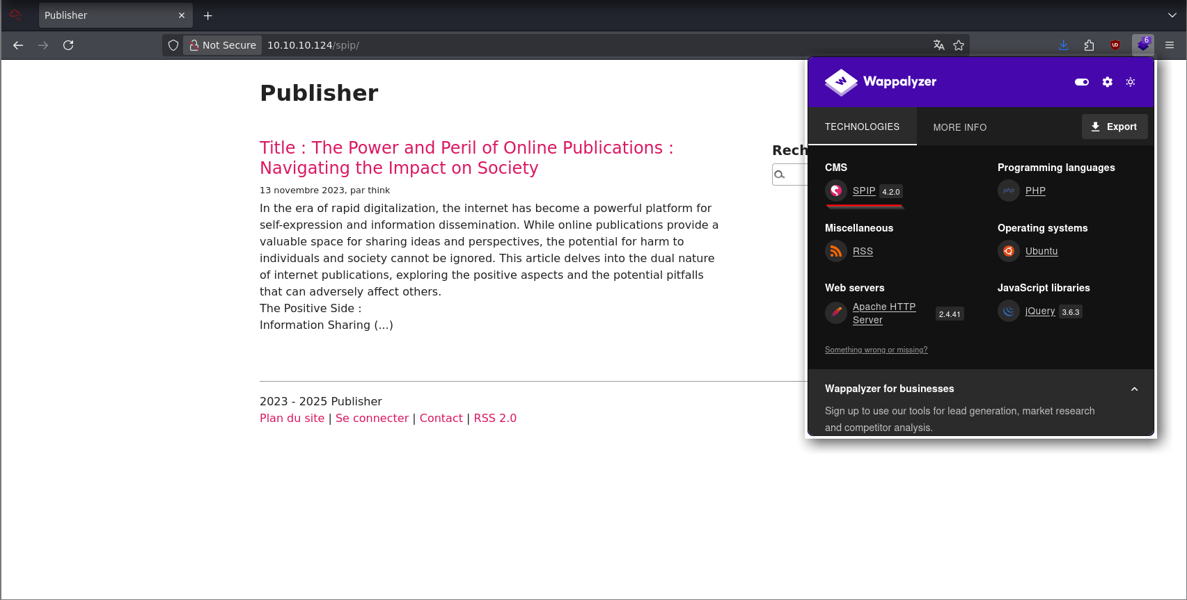Image resolution: width=1187 pixels, height=600 pixels.
Task: Click the Not Secure connection indicator
Action: point(223,45)
